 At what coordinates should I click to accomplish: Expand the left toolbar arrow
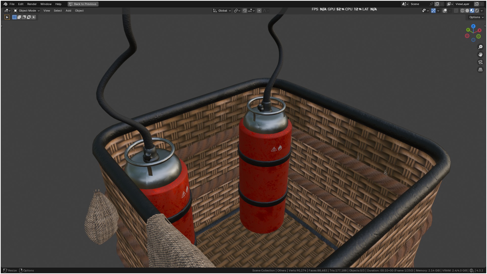coord(2,26)
